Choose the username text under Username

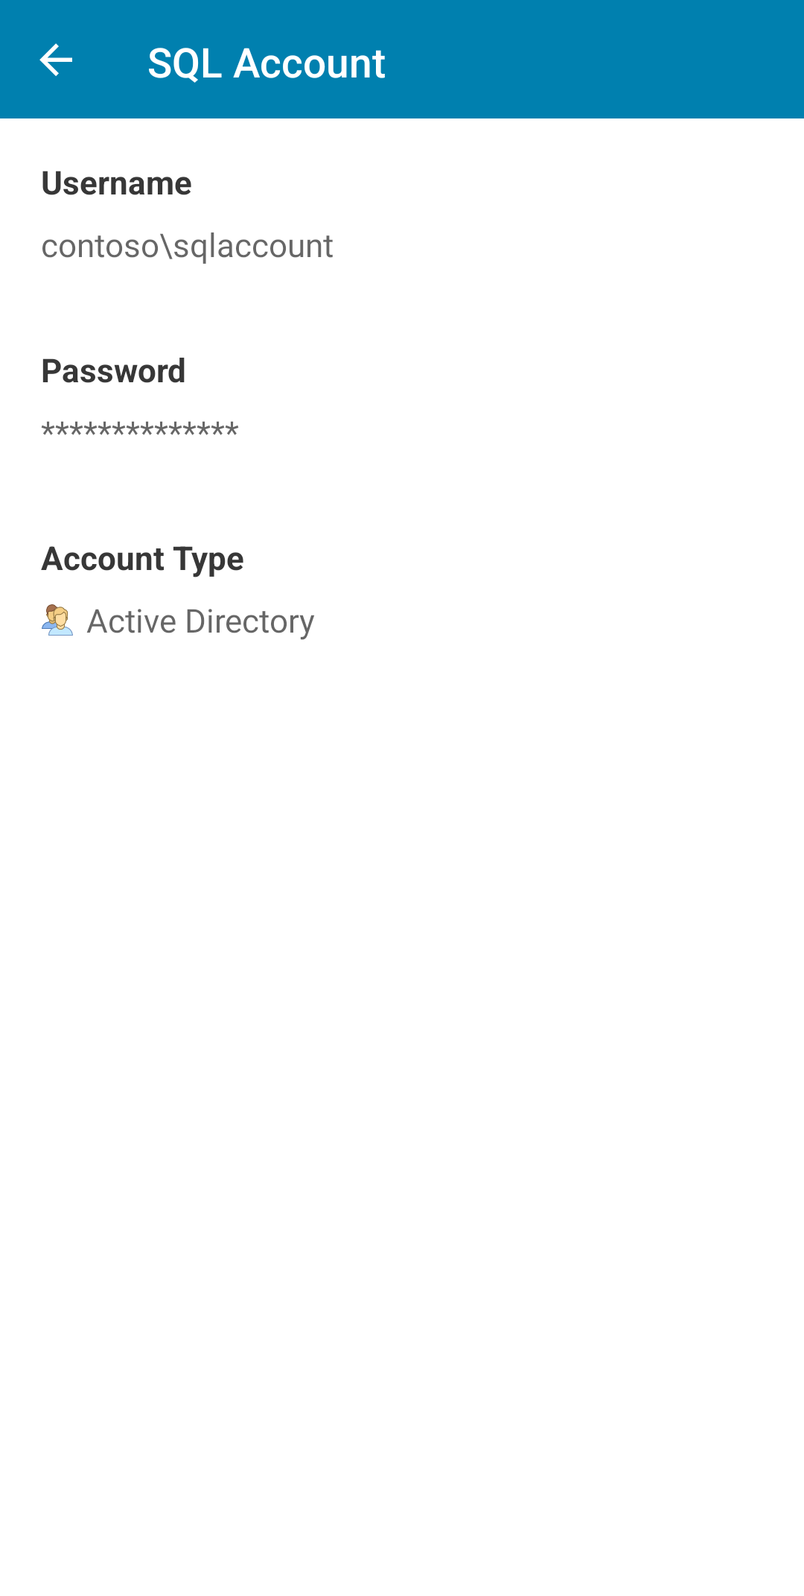click(187, 247)
